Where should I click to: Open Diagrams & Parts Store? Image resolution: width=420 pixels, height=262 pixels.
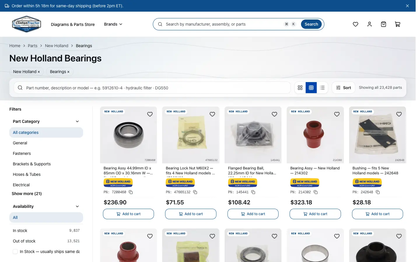[x=73, y=24]
